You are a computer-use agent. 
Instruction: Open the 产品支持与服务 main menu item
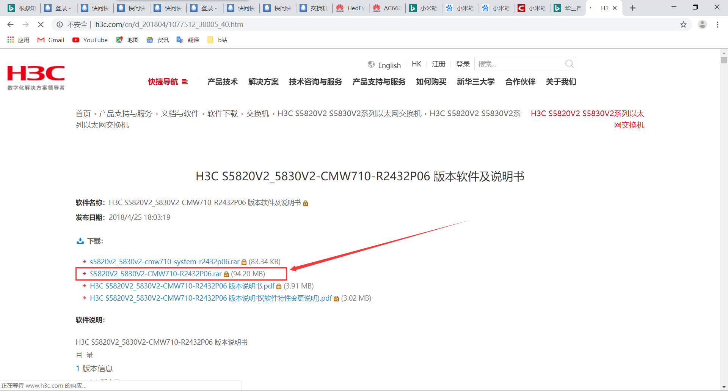pyautogui.click(x=379, y=82)
